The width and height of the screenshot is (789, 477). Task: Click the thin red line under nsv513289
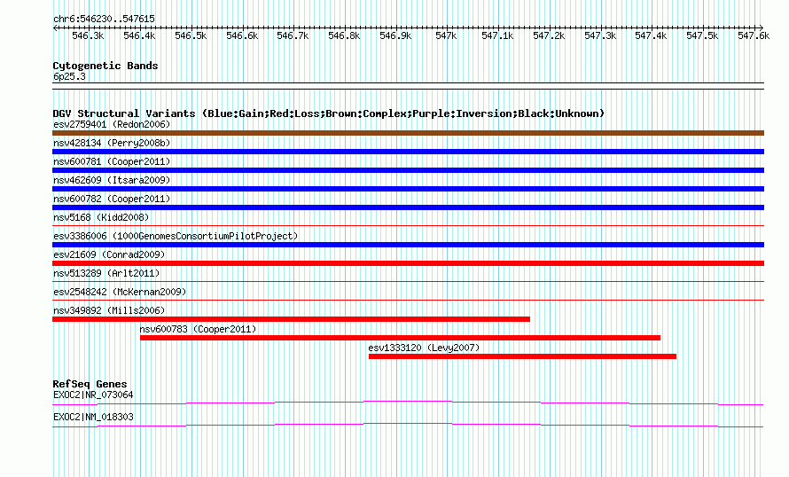pos(408,281)
